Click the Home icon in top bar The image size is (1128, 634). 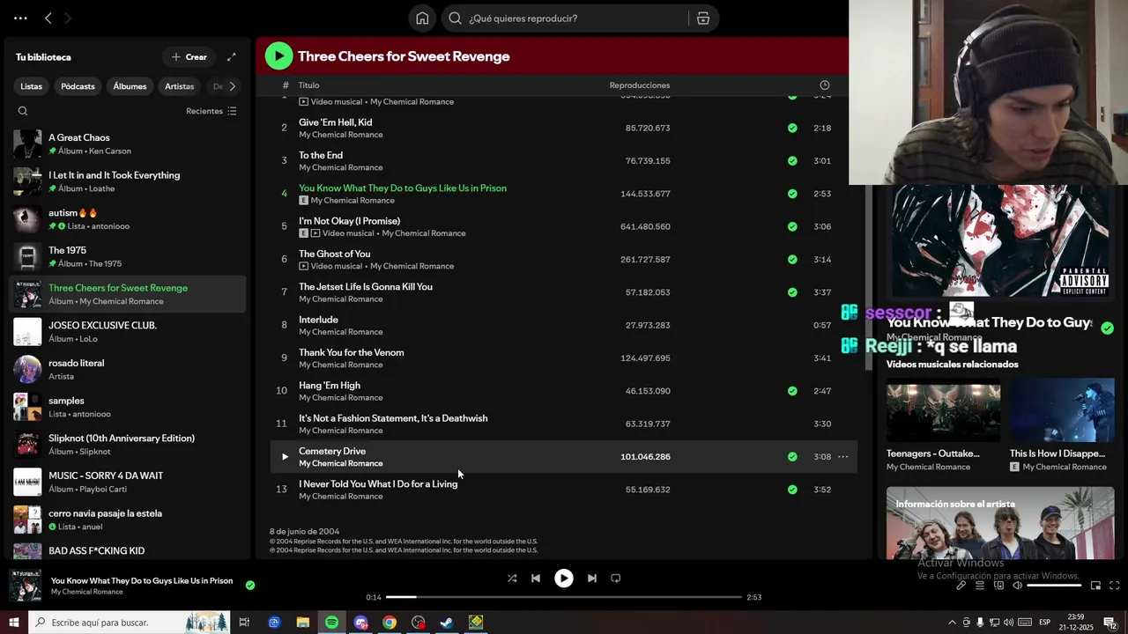coord(422,18)
